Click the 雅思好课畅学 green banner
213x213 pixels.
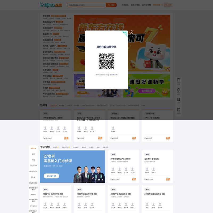[147, 86]
